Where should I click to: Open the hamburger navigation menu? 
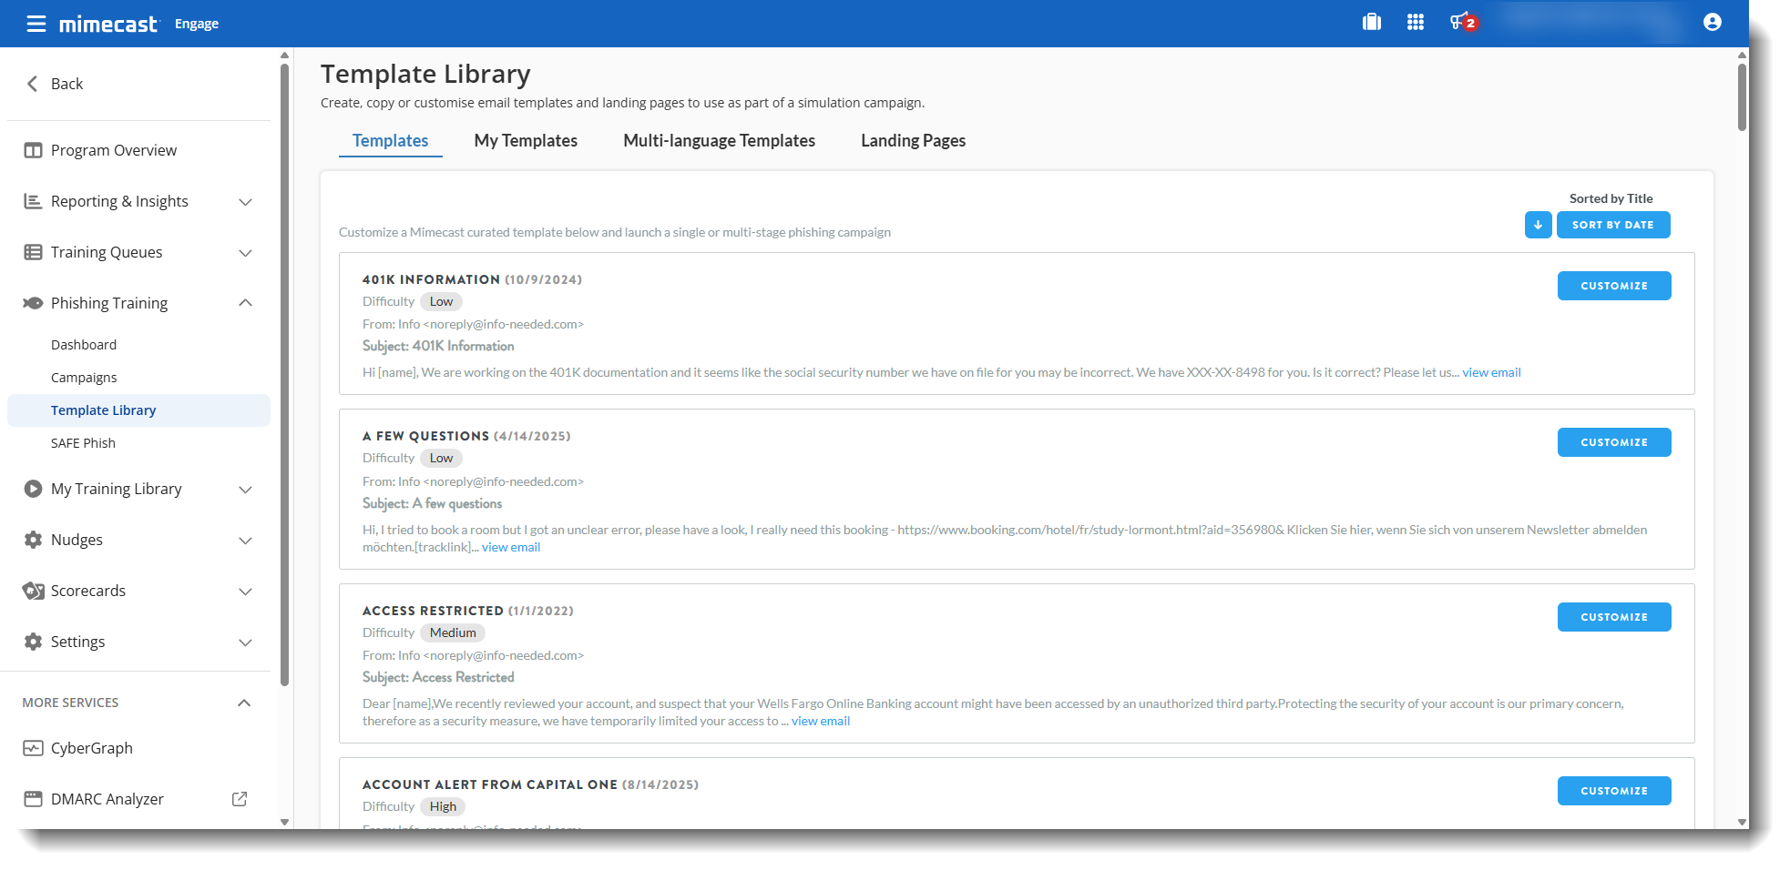click(36, 24)
